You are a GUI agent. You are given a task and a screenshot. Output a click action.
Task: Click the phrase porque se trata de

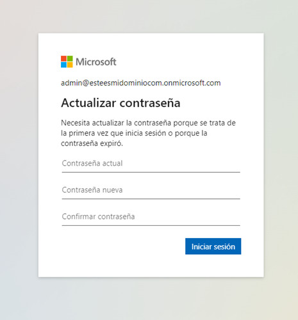click(x=204, y=123)
